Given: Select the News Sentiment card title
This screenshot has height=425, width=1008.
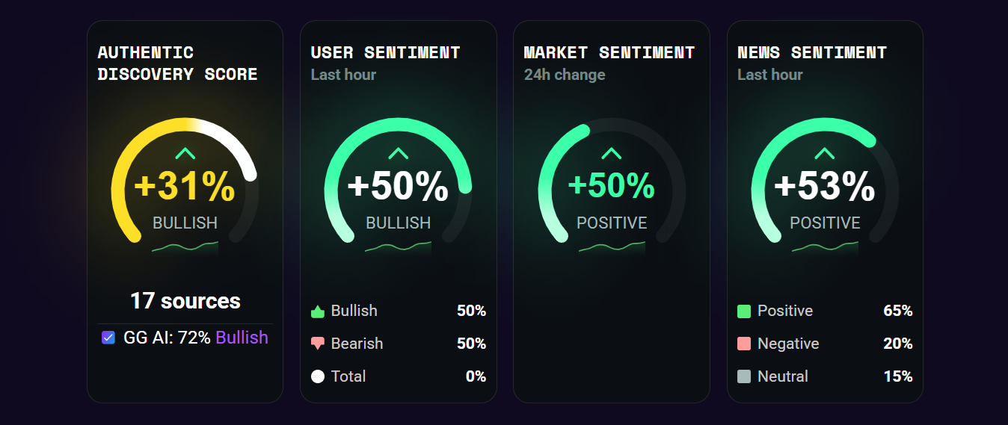Looking at the screenshot, I should tap(811, 53).
